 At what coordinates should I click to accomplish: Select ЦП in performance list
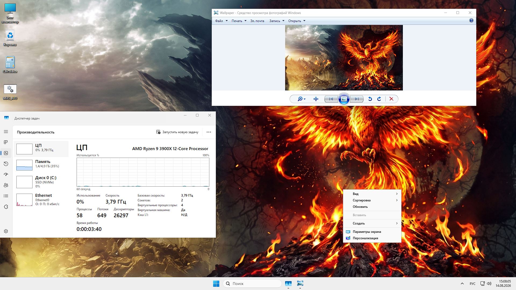pyautogui.click(x=41, y=149)
